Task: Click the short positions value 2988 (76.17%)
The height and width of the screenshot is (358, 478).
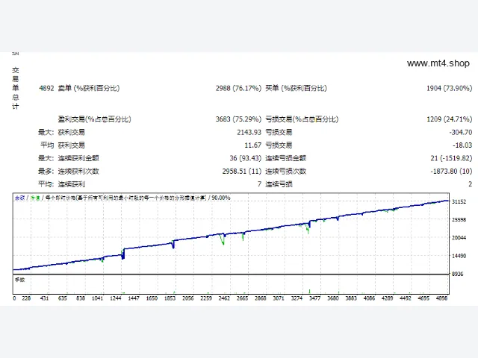Action: click(238, 88)
